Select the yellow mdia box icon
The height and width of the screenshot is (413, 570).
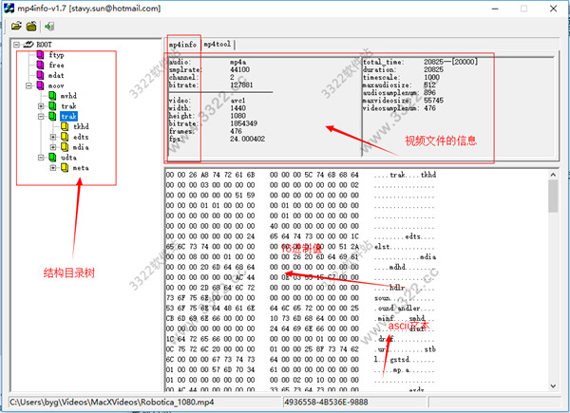(65, 147)
